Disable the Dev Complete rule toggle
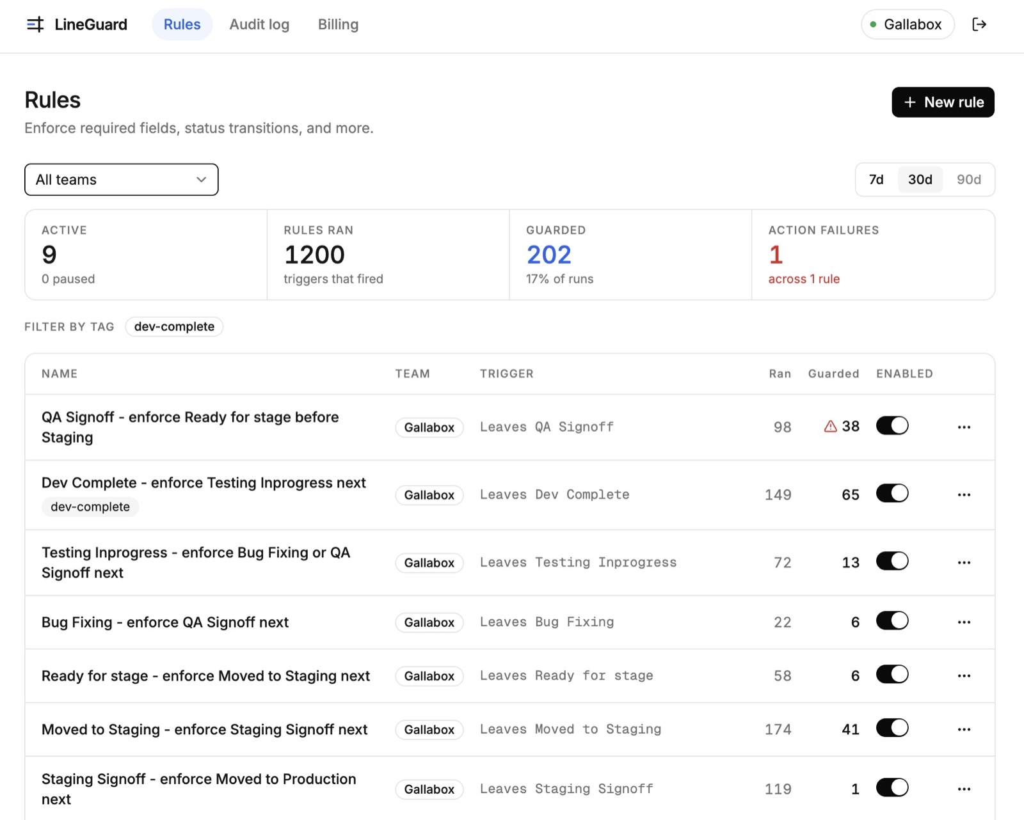 pos(892,493)
